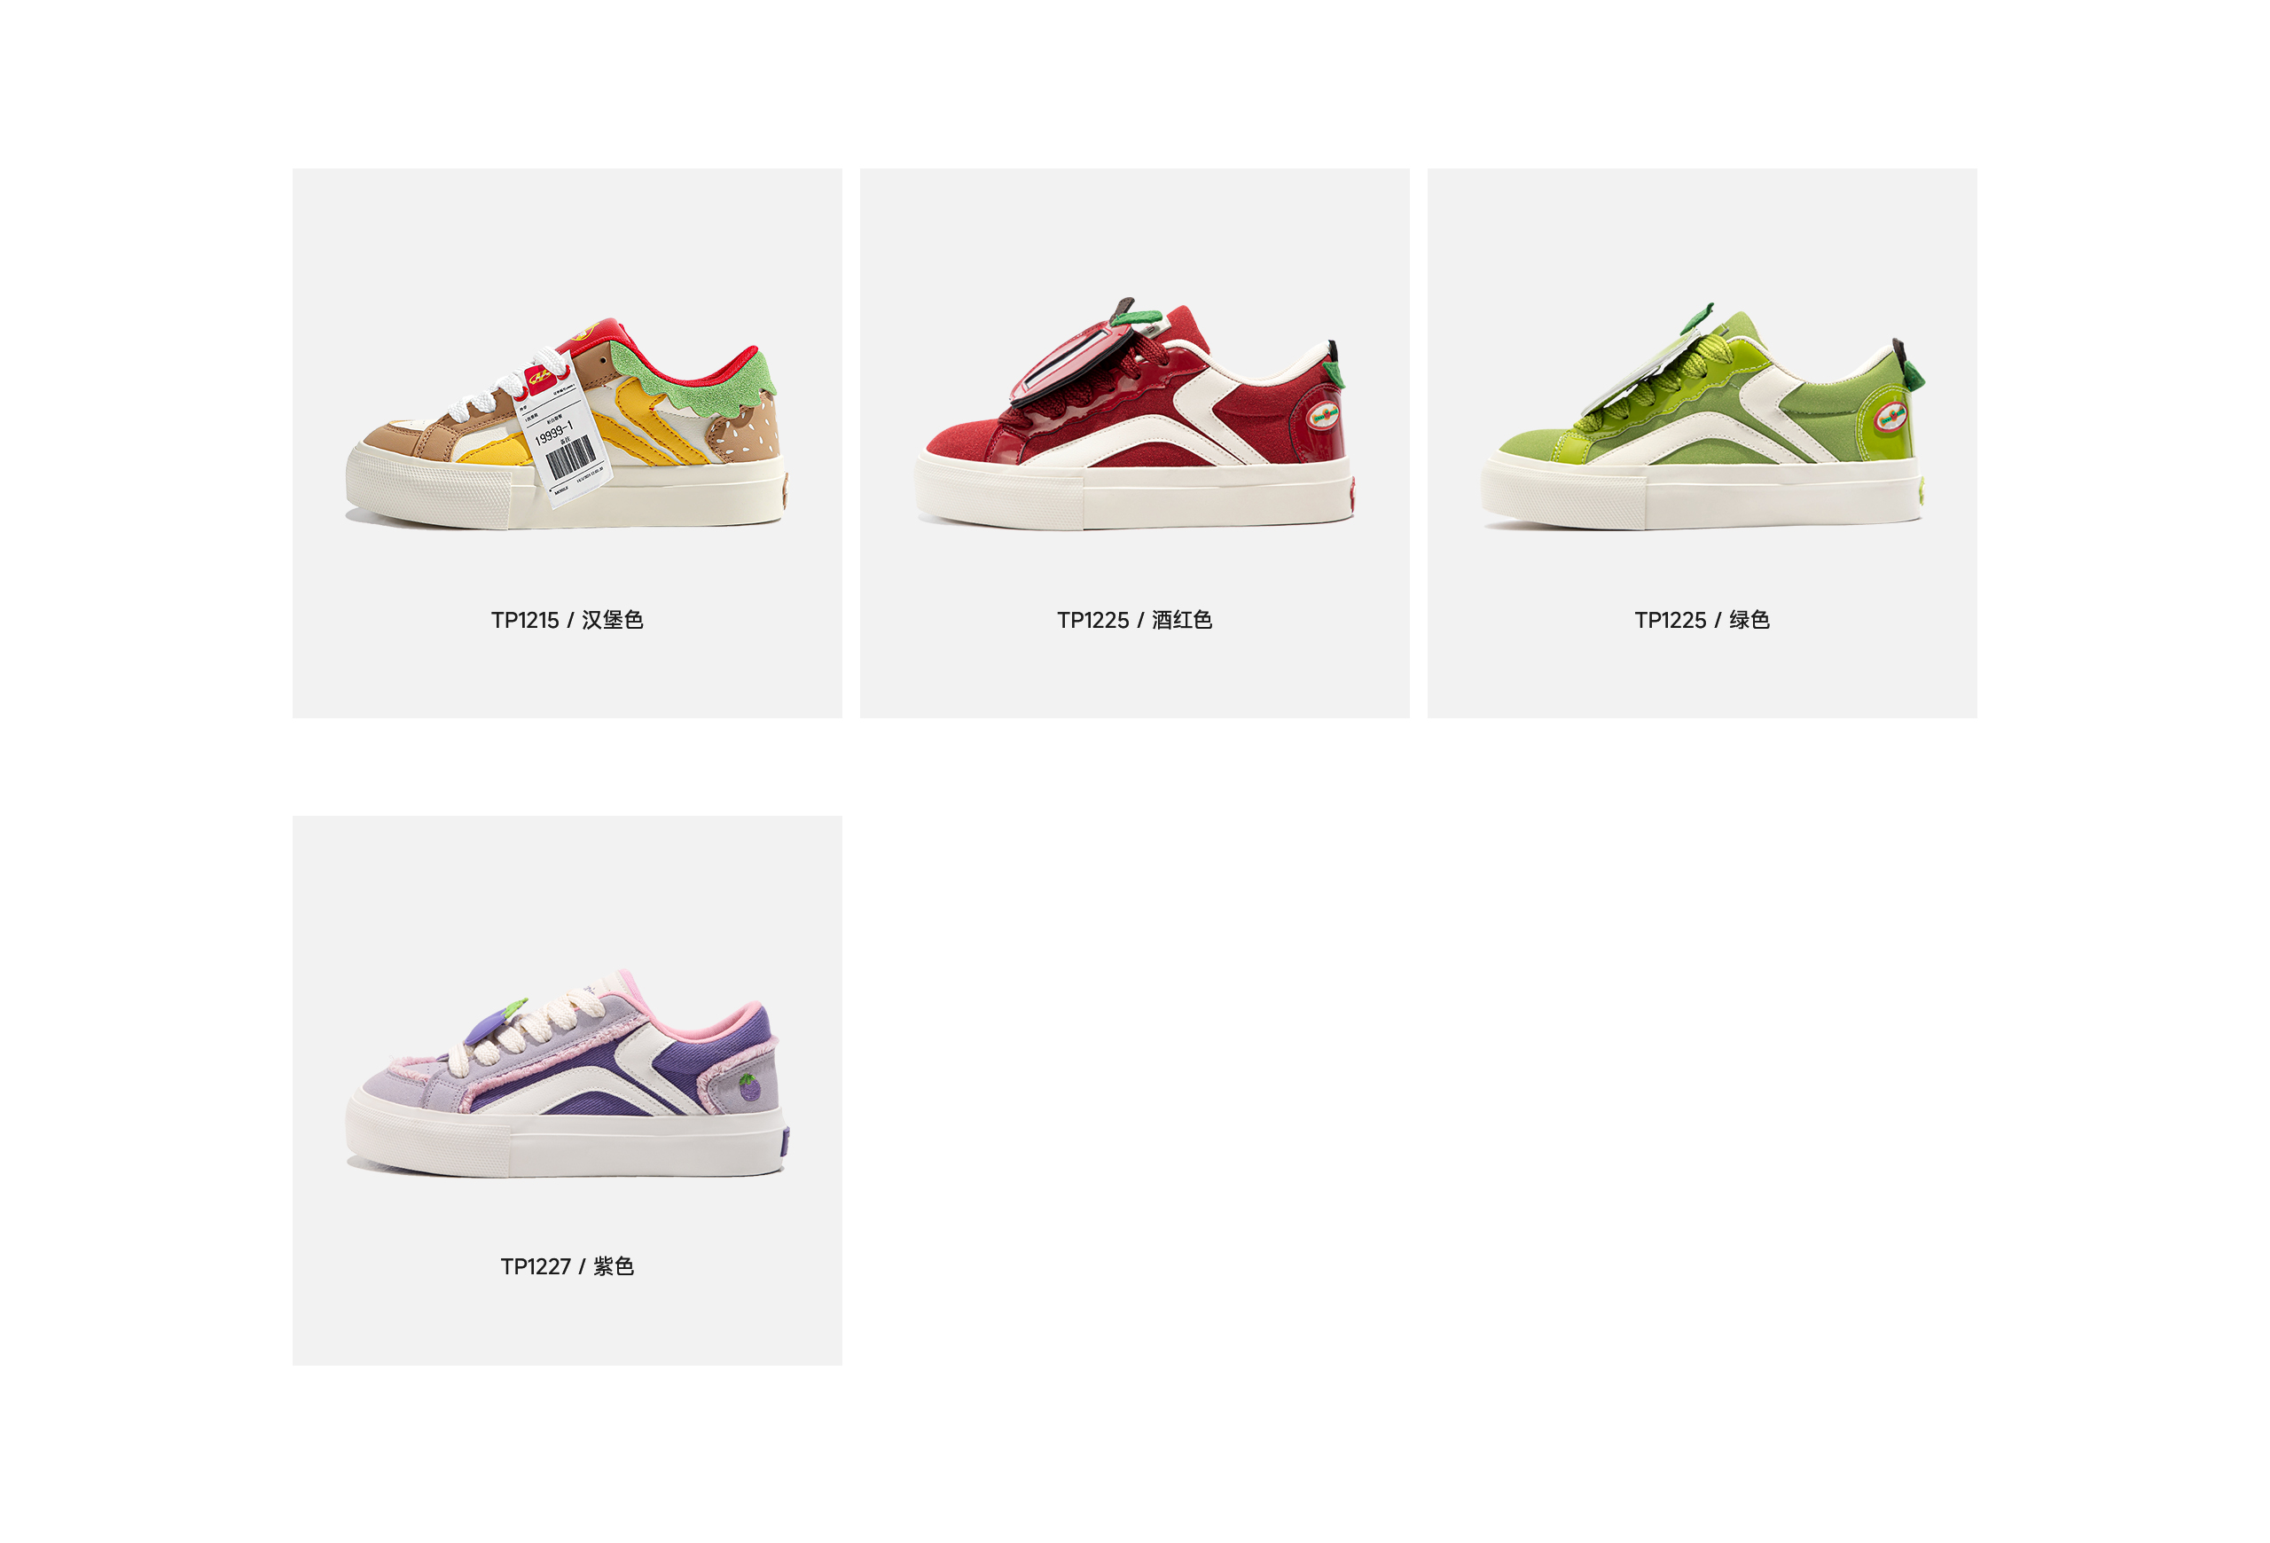Viewport: 2270px width, 1543px height.
Task: Click the 'TP1225 / 酒红色' product label
Action: 1134,620
